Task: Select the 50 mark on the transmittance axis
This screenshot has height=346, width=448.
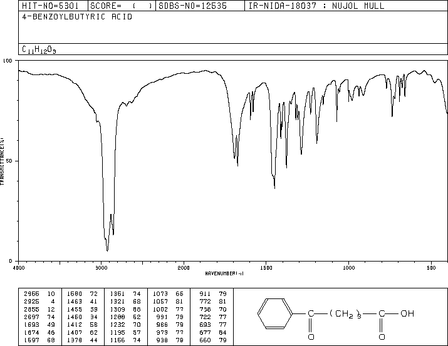Action: 9,161
